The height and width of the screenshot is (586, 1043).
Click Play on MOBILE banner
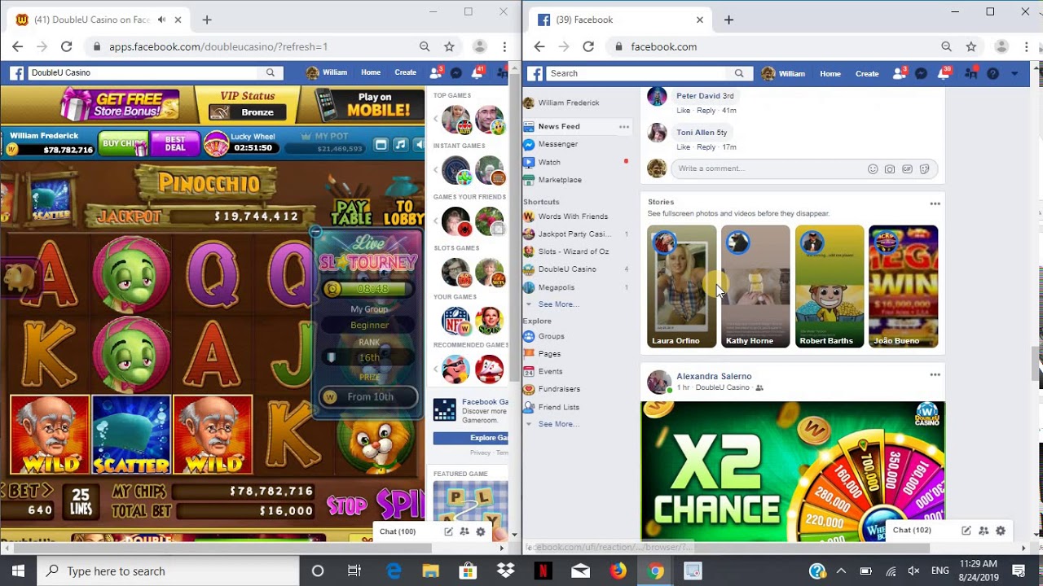(x=369, y=104)
